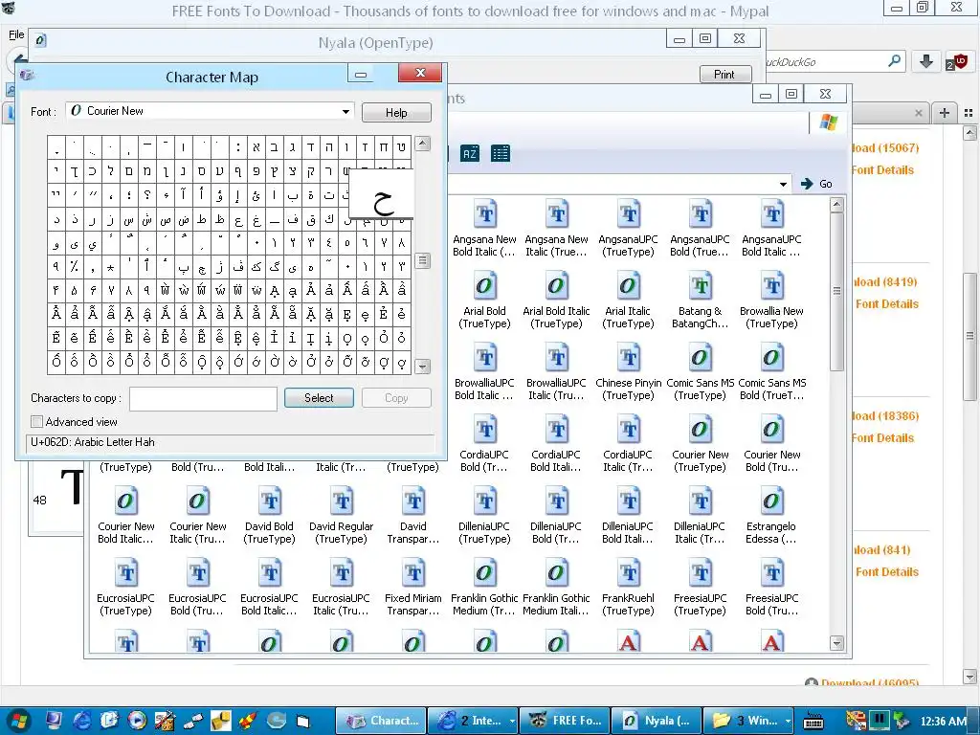
Task: Click the details list view toolbar icon
Action: 500,153
